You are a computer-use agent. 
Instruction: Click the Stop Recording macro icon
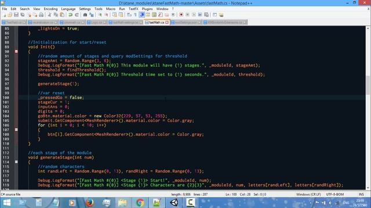coord(187,15)
